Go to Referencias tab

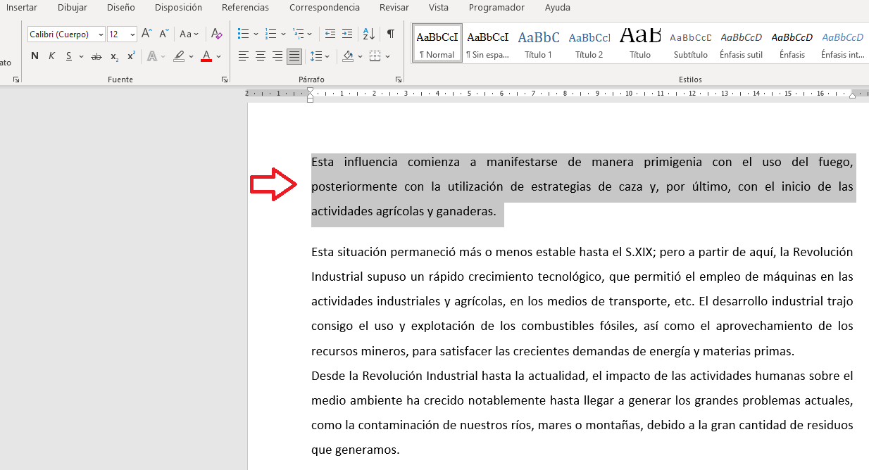(x=245, y=8)
